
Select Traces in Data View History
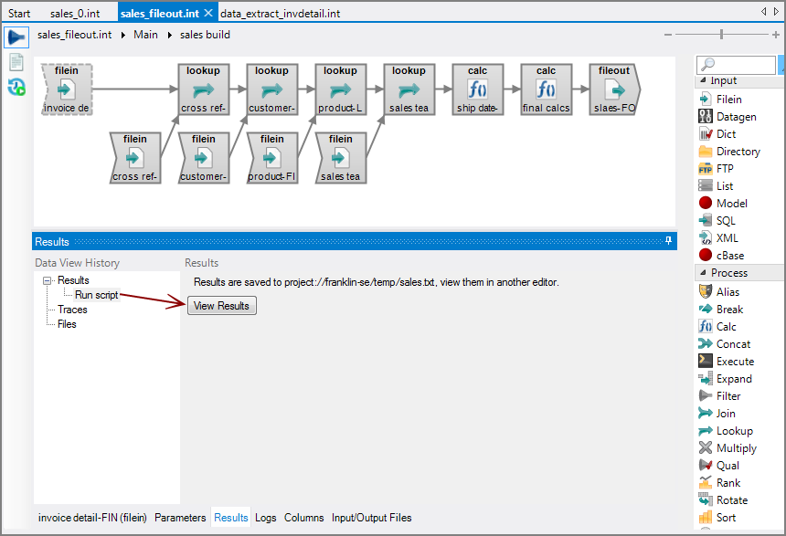point(72,310)
